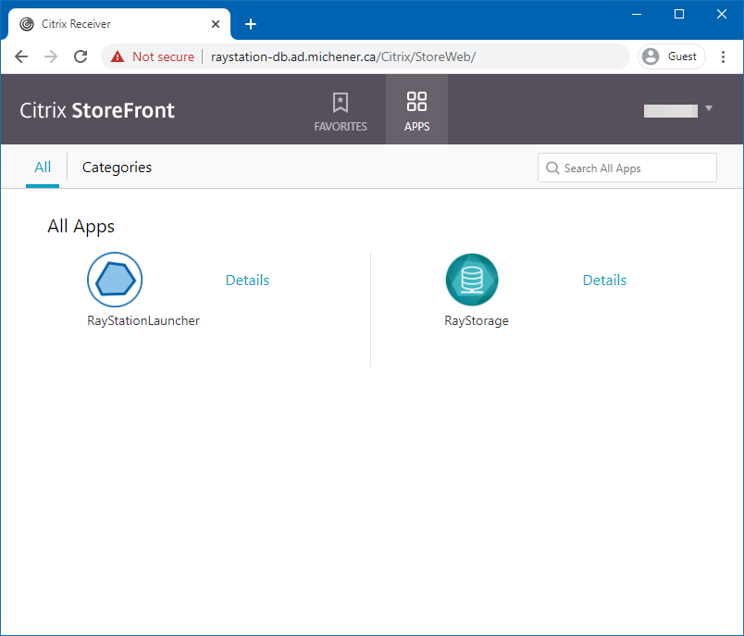Launch the RayStorage database icon
Screen dimensions: 744x636
[x=472, y=280]
